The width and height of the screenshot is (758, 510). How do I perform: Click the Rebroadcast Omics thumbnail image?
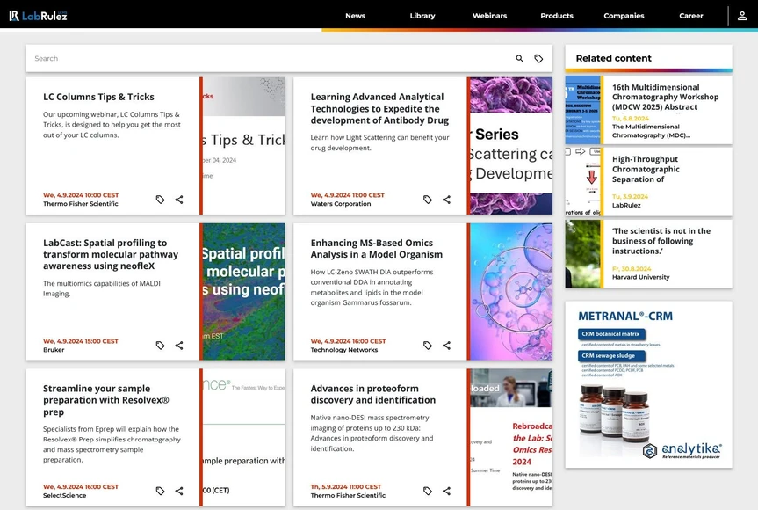pyautogui.click(x=511, y=437)
